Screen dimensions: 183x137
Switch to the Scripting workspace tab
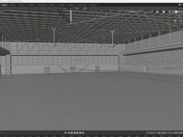pyautogui.click(x=92, y=5)
